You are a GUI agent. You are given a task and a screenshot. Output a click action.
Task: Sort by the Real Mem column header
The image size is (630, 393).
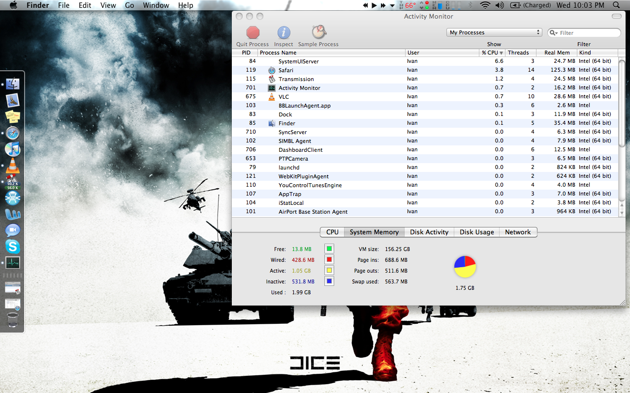click(557, 53)
